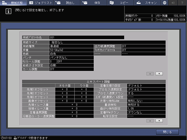
Task: Click the 閉じる button
Action: (x=167, y=132)
